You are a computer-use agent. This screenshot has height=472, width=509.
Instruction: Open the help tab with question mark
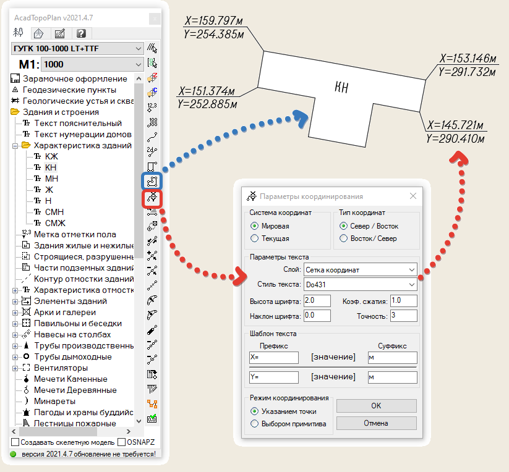(x=80, y=33)
